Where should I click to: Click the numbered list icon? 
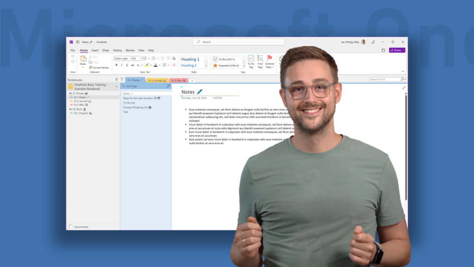tap(153, 58)
